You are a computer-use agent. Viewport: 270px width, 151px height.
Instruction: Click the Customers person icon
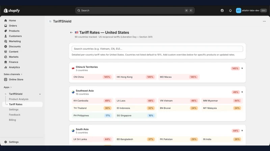click(6, 36)
